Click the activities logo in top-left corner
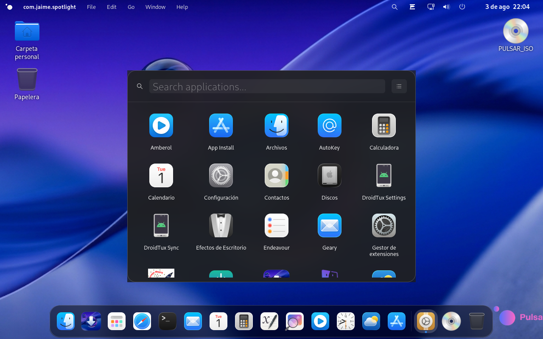 pos(9,7)
